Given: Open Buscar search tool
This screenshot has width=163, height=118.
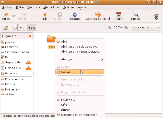Looking at the screenshot, I should [136, 14].
